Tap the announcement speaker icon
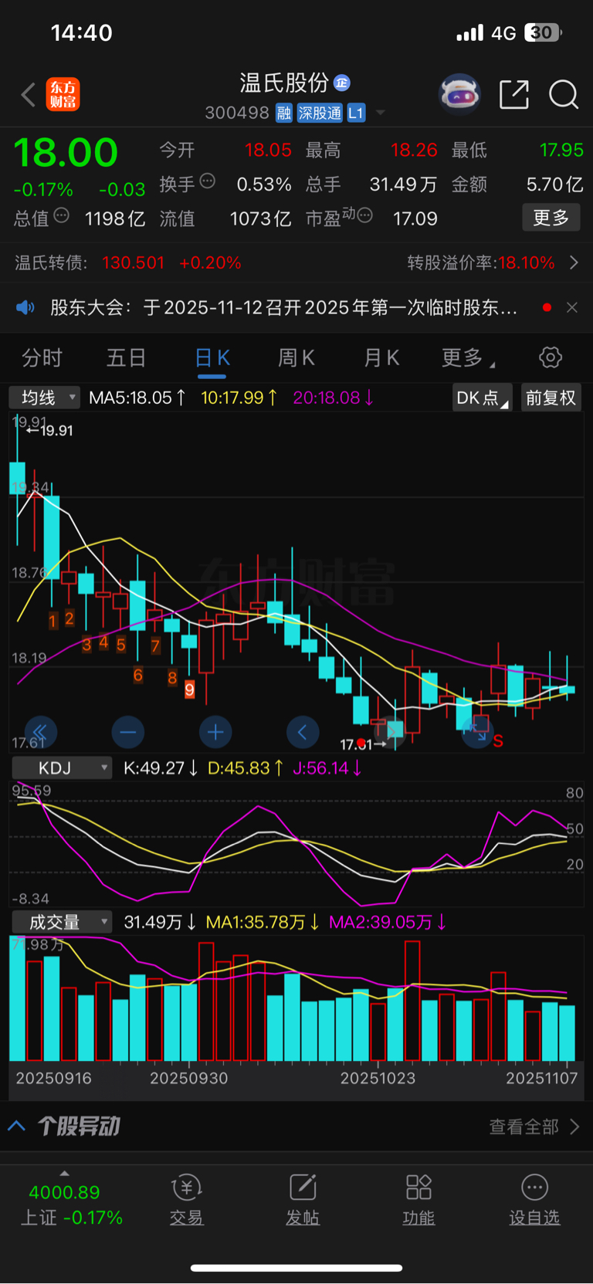Image resolution: width=593 pixels, height=1284 pixels. 25,308
